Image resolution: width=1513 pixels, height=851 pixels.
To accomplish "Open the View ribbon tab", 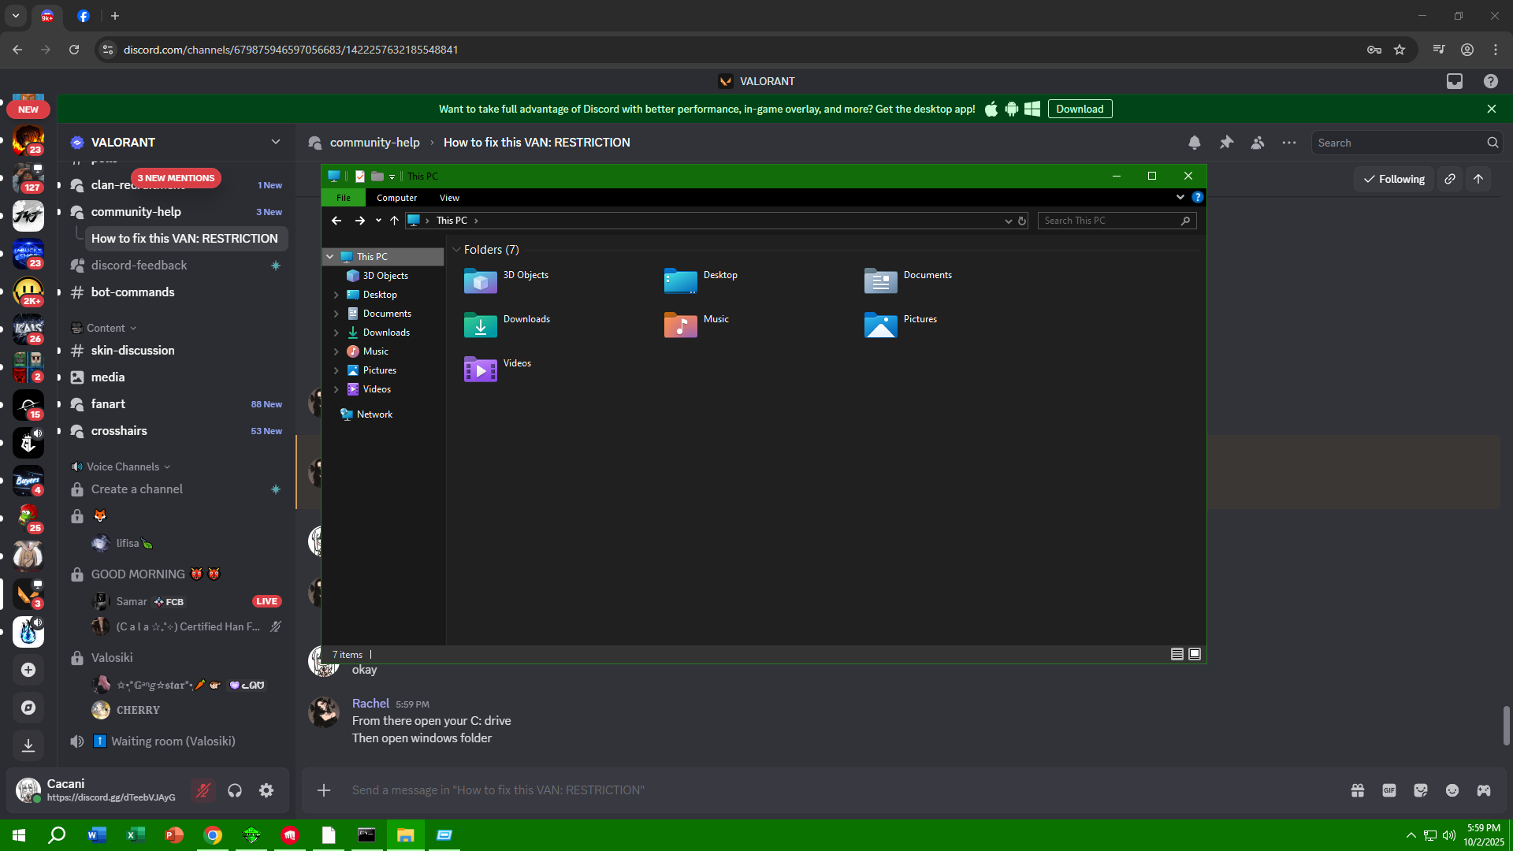I will pos(449,198).
